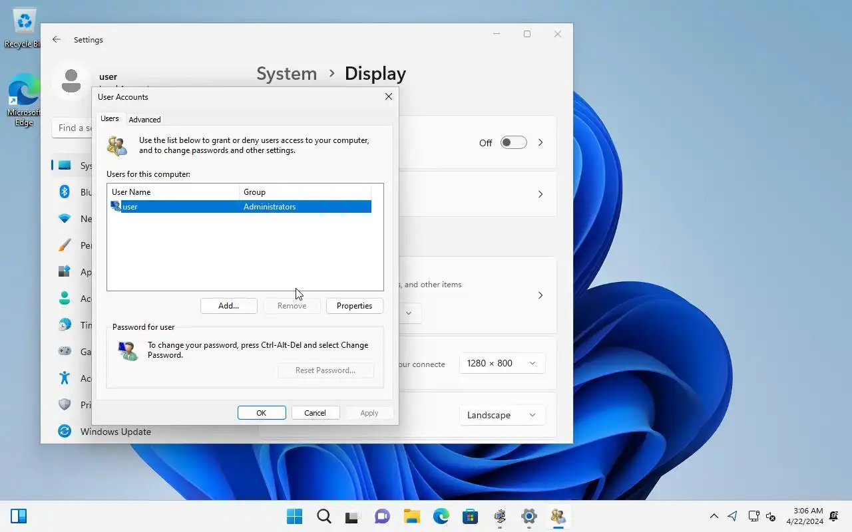Open Windows Update in Settings sidebar
Image resolution: width=852 pixels, height=532 pixels.
(116, 432)
